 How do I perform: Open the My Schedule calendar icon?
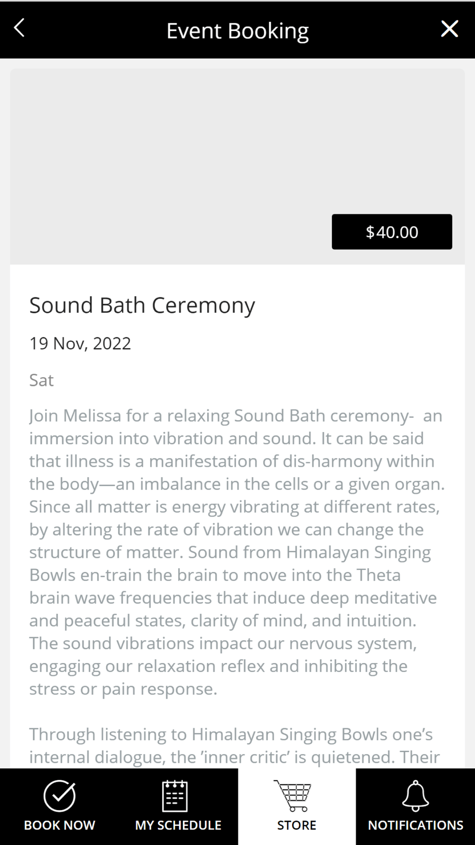pyautogui.click(x=175, y=796)
